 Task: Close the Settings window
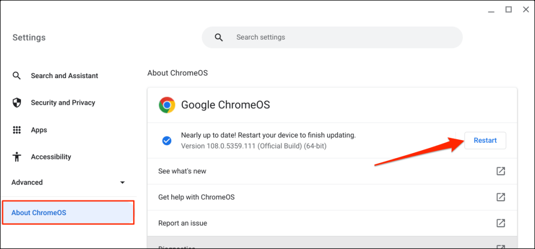click(x=526, y=9)
